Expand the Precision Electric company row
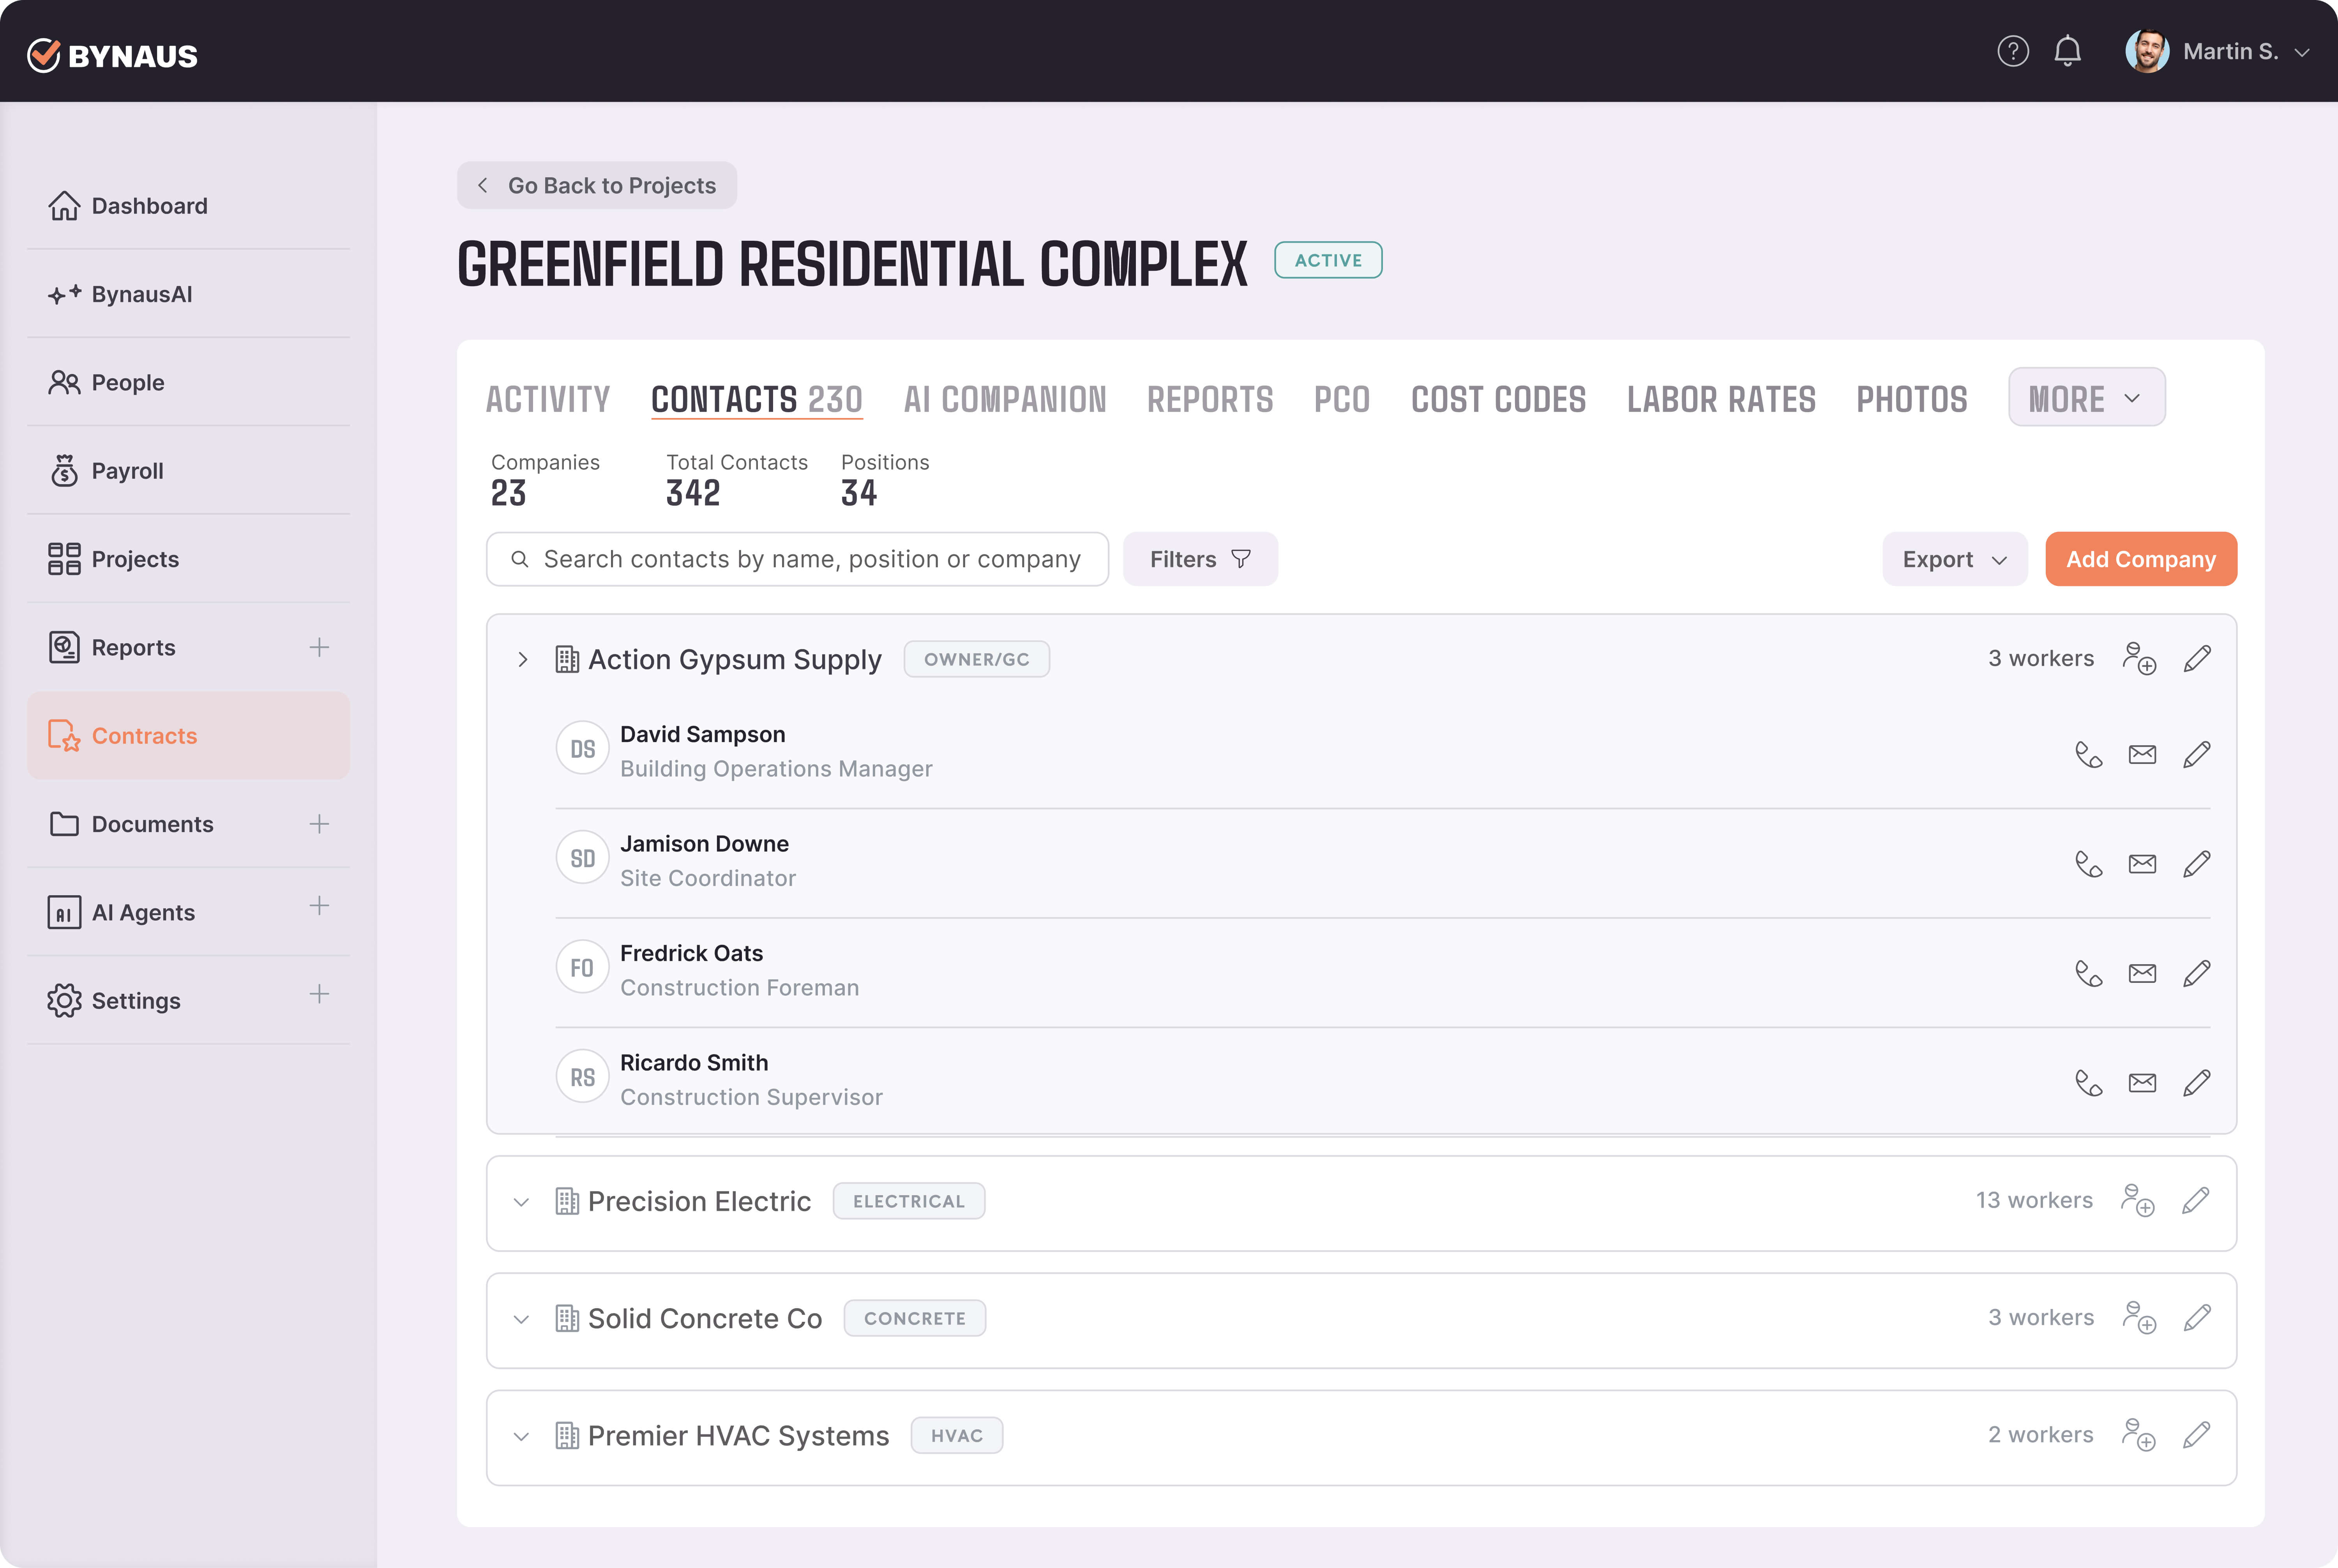Screen dimensions: 2338x1568 (x=521, y=1202)
